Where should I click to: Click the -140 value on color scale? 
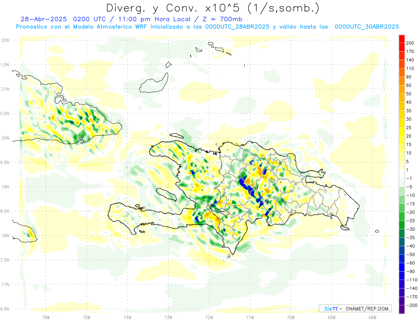click(411, 288)
